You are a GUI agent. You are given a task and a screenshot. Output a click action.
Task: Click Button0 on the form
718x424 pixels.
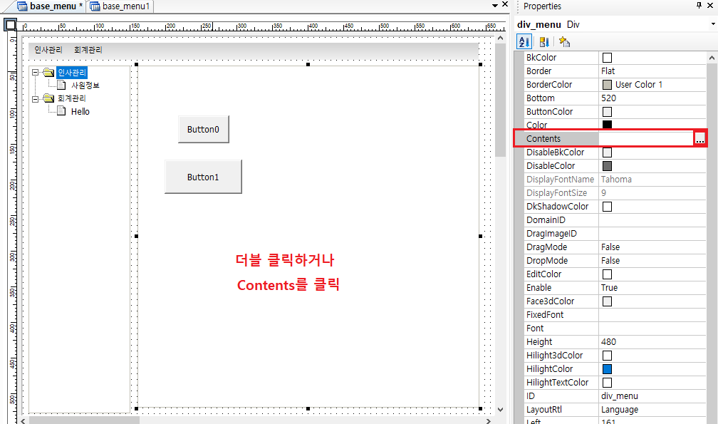point(203,129)
